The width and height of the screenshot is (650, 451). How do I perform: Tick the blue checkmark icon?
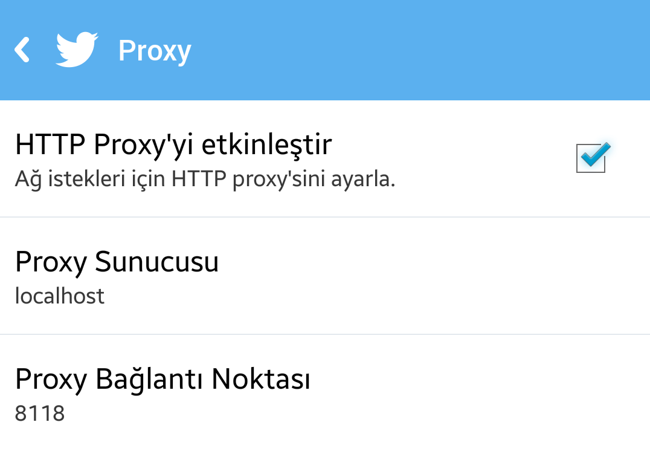click(596, 154)
